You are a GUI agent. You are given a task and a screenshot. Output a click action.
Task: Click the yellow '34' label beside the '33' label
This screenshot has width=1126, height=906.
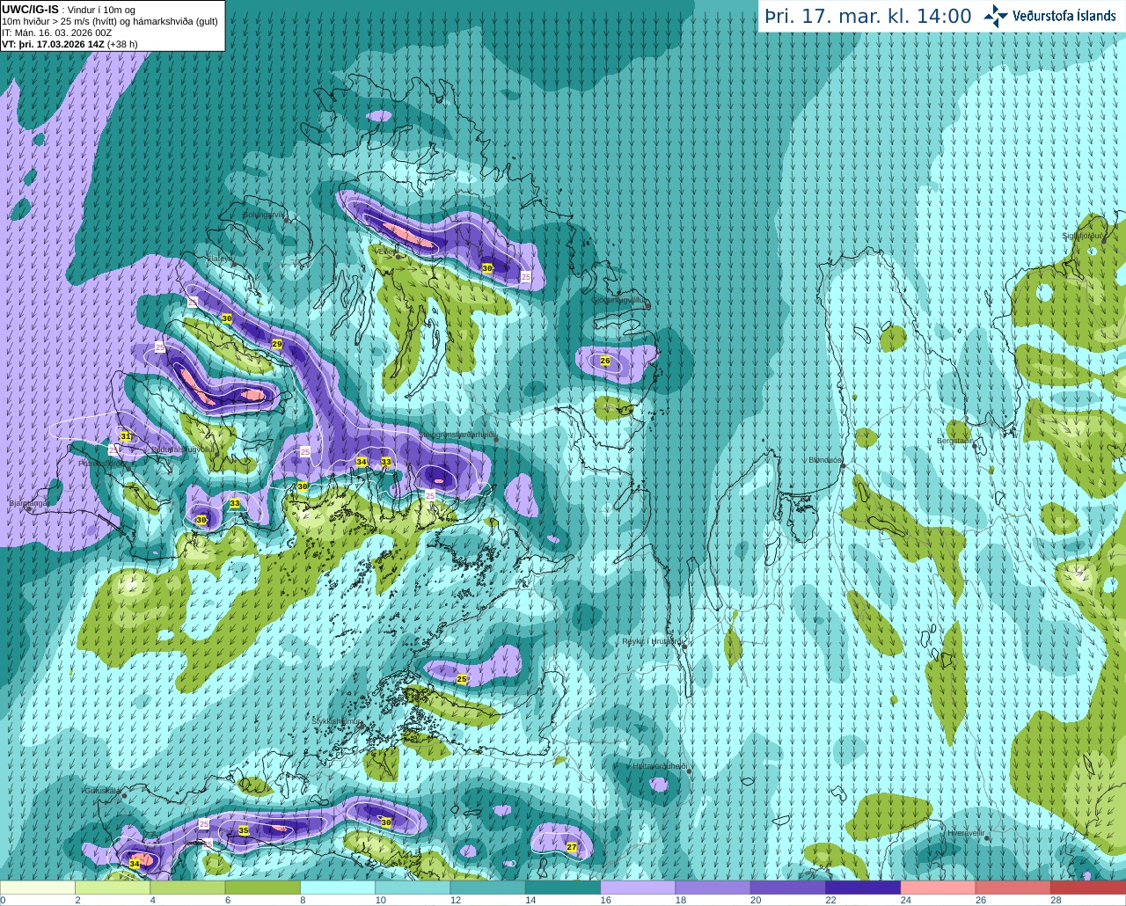point(362,462)
